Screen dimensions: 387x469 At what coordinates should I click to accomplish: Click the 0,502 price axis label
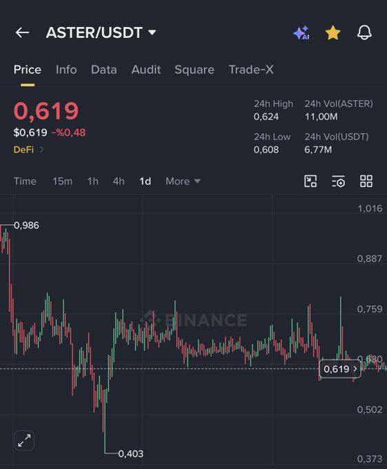tap(370, 410)
